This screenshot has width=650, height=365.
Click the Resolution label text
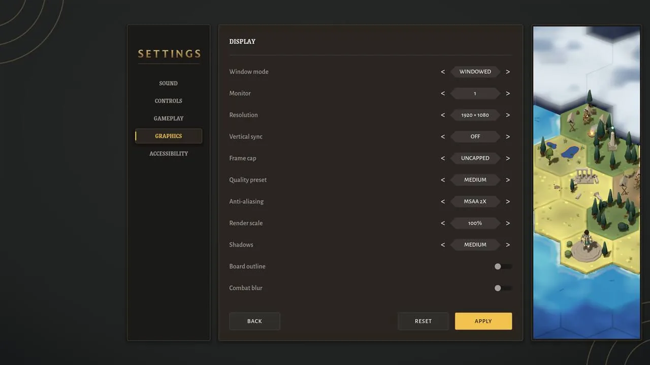243,115
